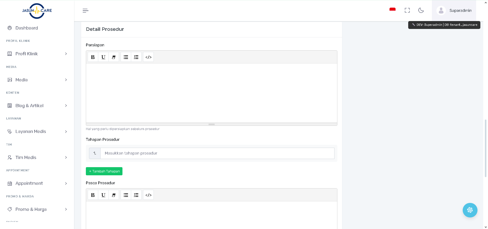Click the Tambah Tahapan button

(104, 171)
